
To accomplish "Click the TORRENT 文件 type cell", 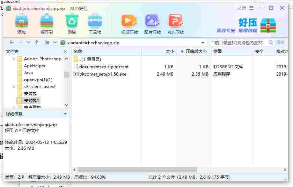I will point(228,67).
